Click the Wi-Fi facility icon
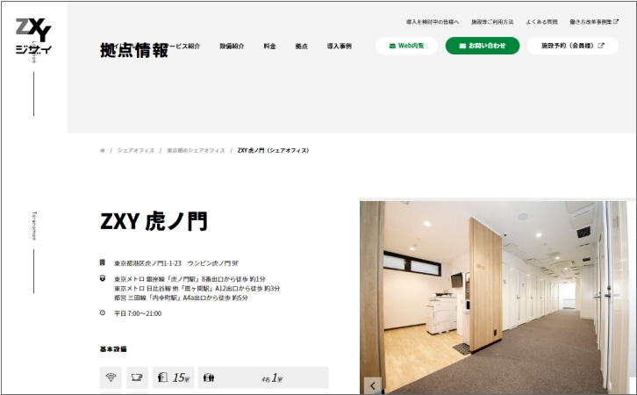Image resolution: width=637 pixels, height=395 pixels. (x=111, y=377)
